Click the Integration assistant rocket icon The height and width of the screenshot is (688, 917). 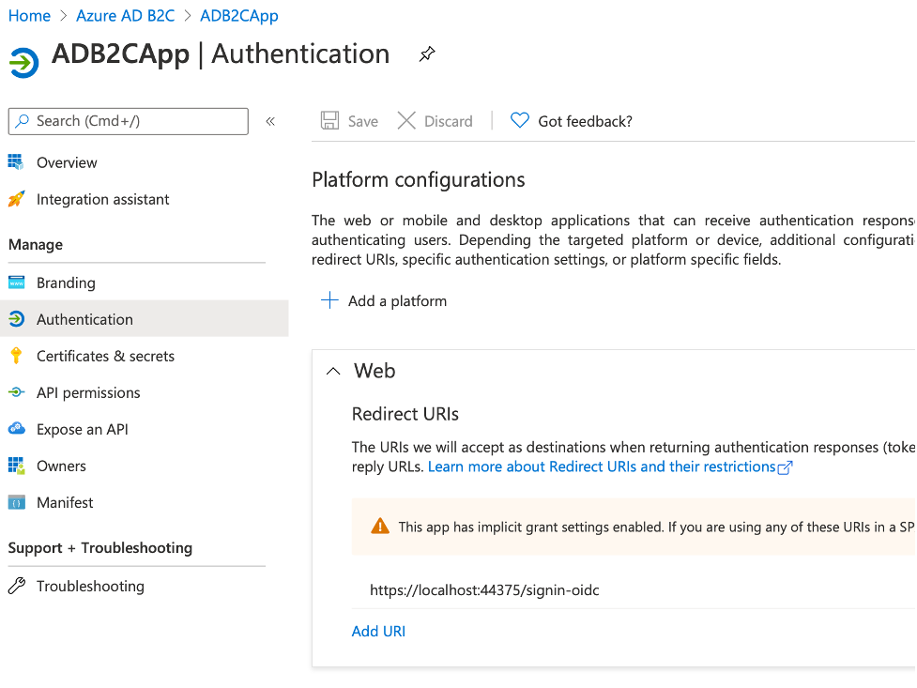(16, 199)
